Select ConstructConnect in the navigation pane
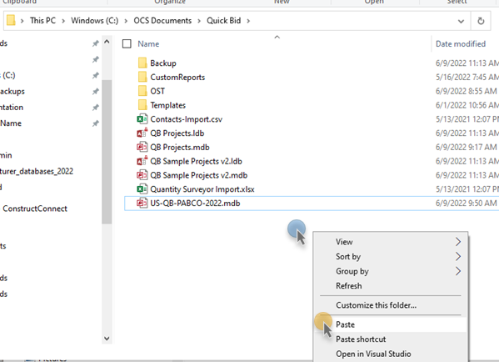 (x=35, y=209)
